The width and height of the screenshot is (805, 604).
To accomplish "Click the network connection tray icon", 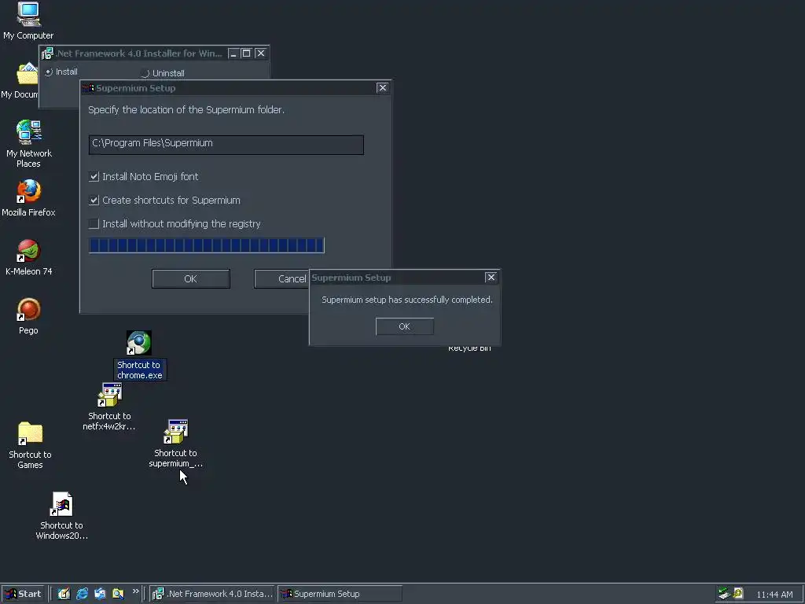I will 724,594.
